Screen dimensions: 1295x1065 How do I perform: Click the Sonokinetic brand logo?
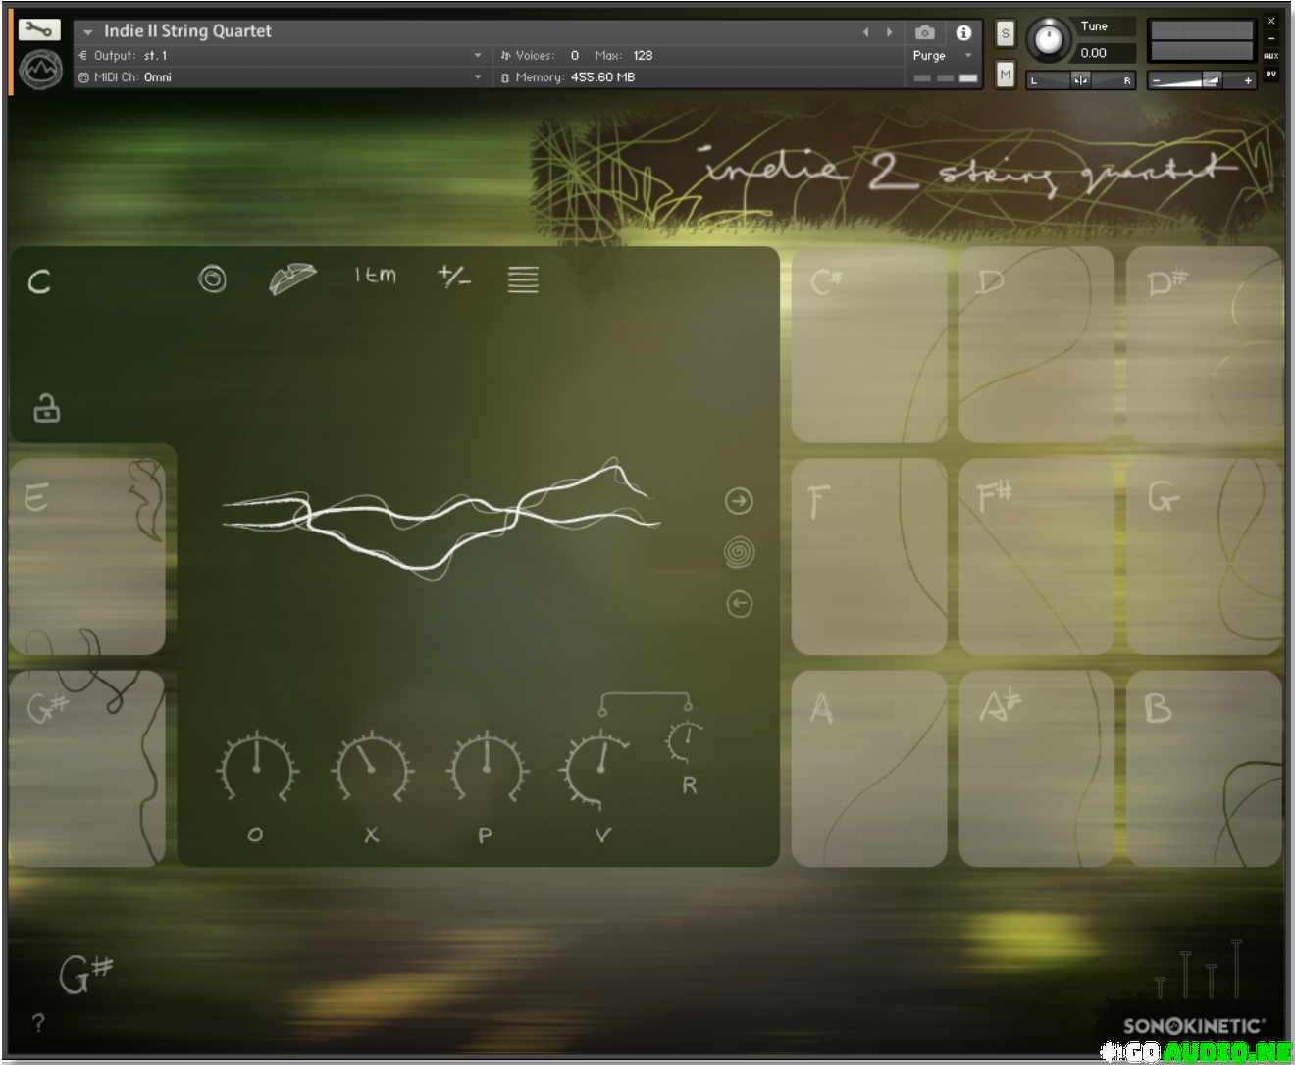tap(1193, 1025)
